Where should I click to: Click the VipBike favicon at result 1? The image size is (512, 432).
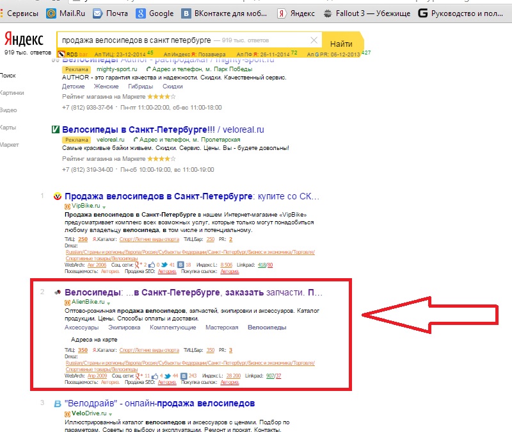point(58,196)
